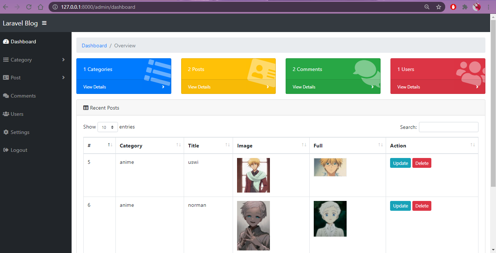Log out via the sidebar Logout link
The image size is (496, 253).
19,150
